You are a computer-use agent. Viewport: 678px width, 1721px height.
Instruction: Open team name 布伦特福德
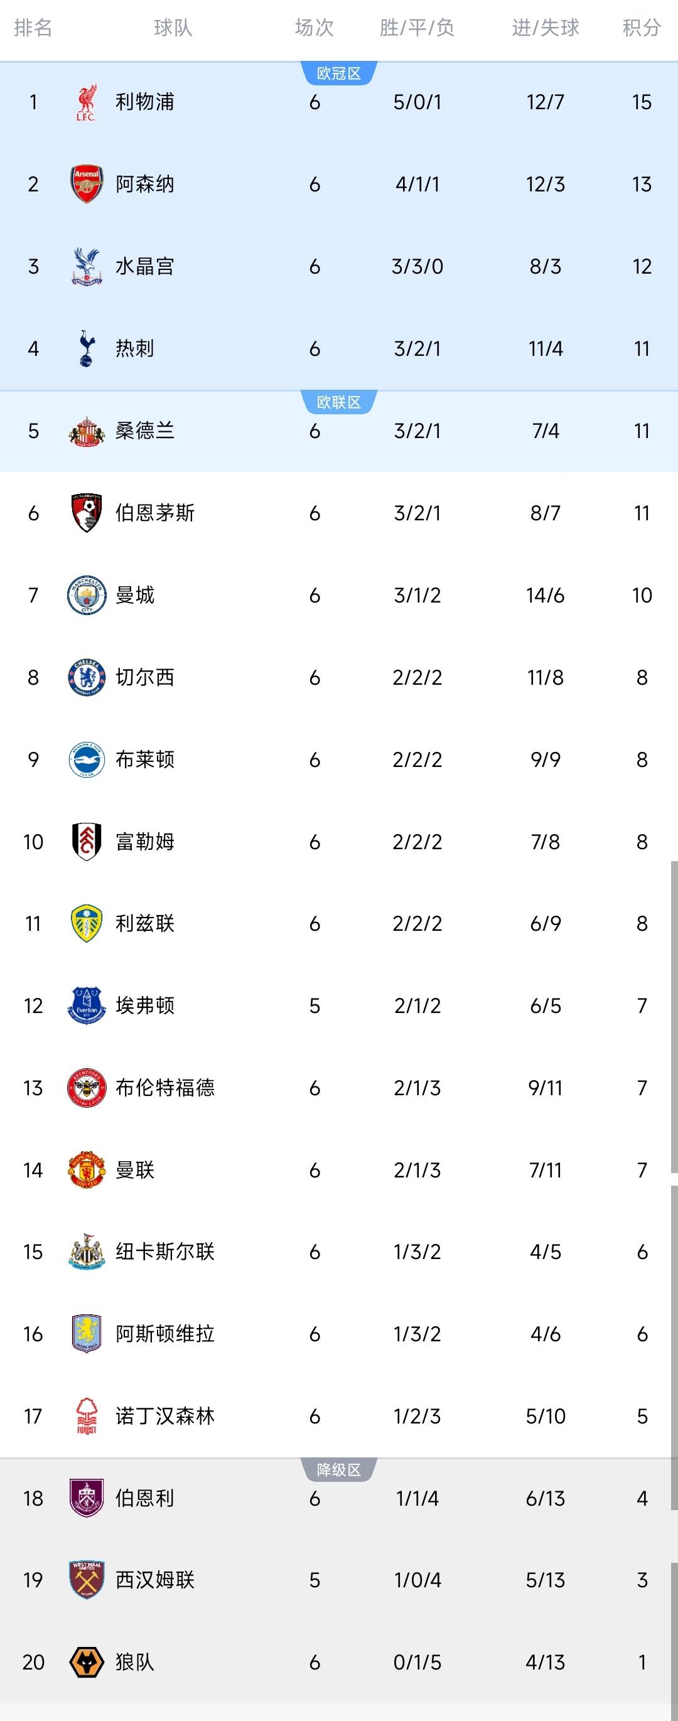point(164,1088)
